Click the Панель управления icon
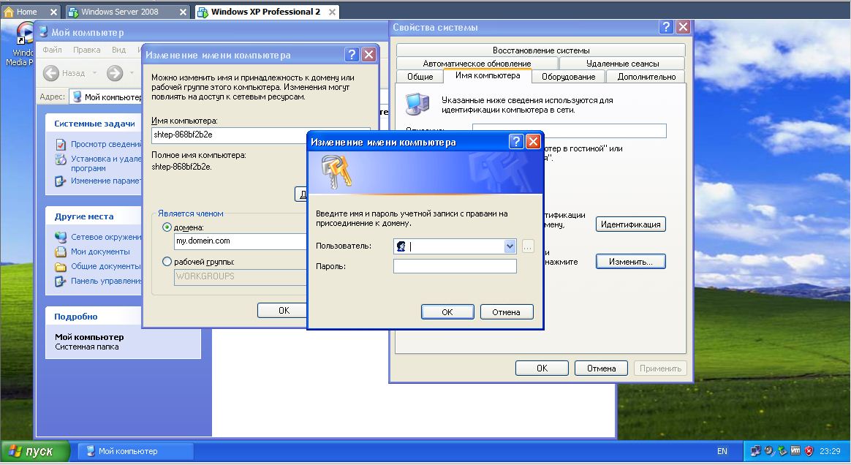 coord(60,281)
